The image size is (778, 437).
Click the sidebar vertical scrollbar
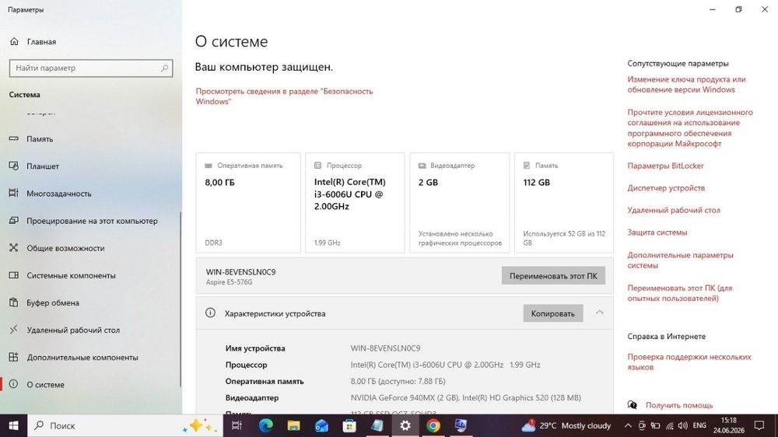pos(180,299)
